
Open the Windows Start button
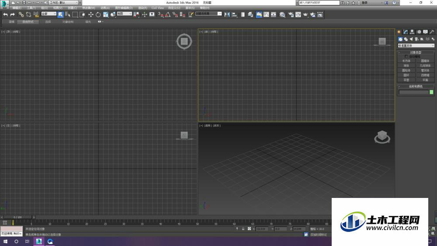5,242
